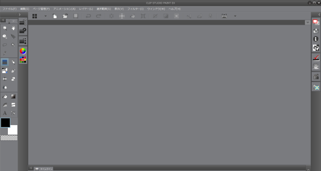This screenshot has width=321, height=171.
Task: Click the Clear (delete) toolbar icon
Action: [111, 16]
